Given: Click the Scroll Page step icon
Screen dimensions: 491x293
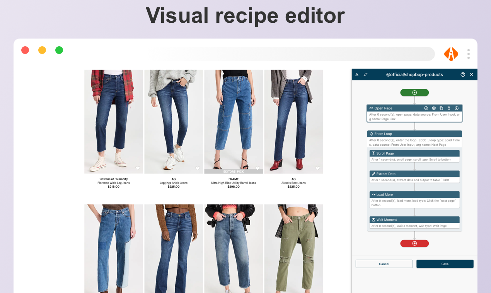Looking at the screenshot, I should tap(373, 153).
